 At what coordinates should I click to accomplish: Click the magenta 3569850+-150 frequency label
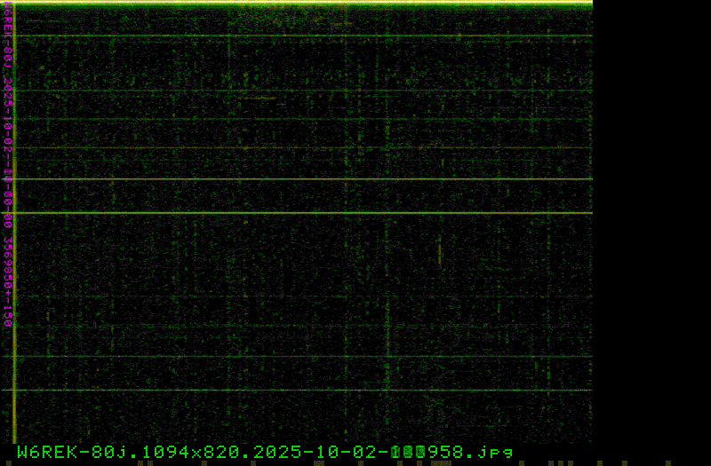click(x=8, y=280)
